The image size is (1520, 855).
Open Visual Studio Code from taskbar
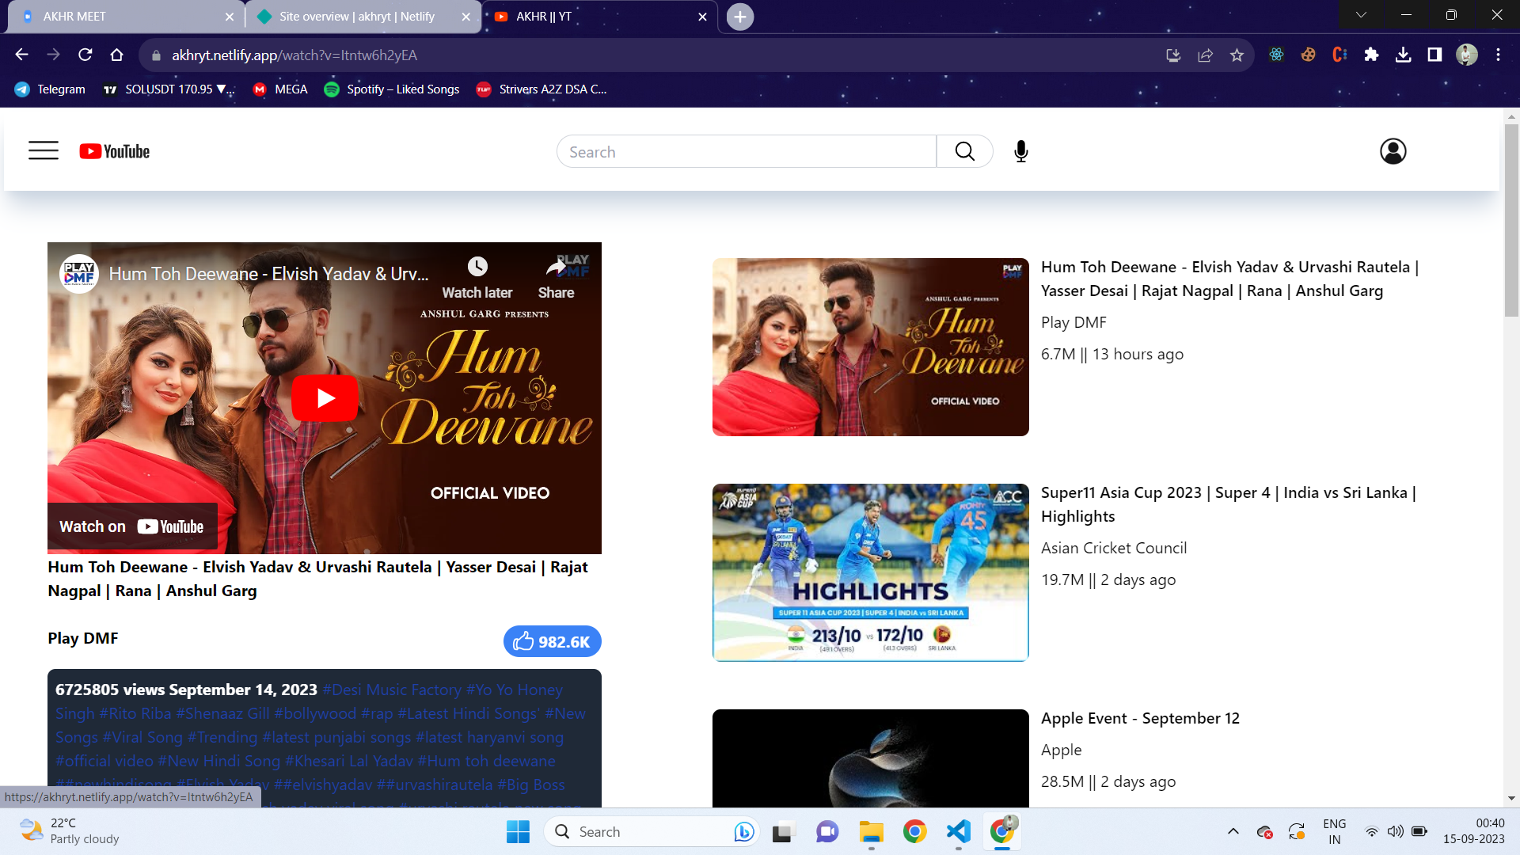958,831
